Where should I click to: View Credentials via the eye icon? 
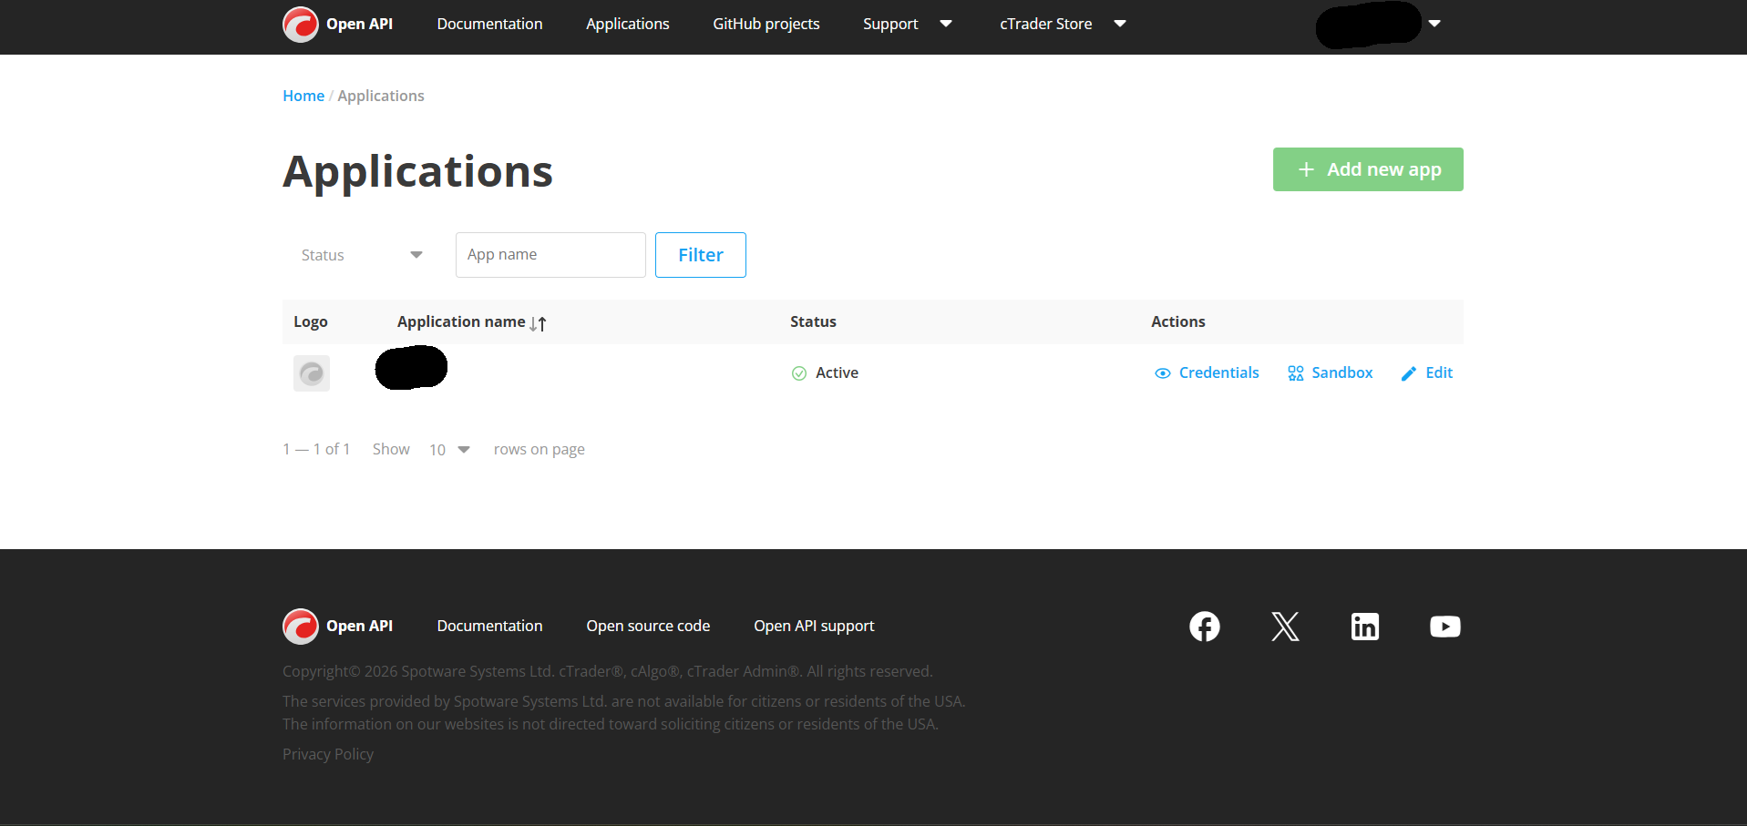pyautogui.click(x=1162, y=373)
